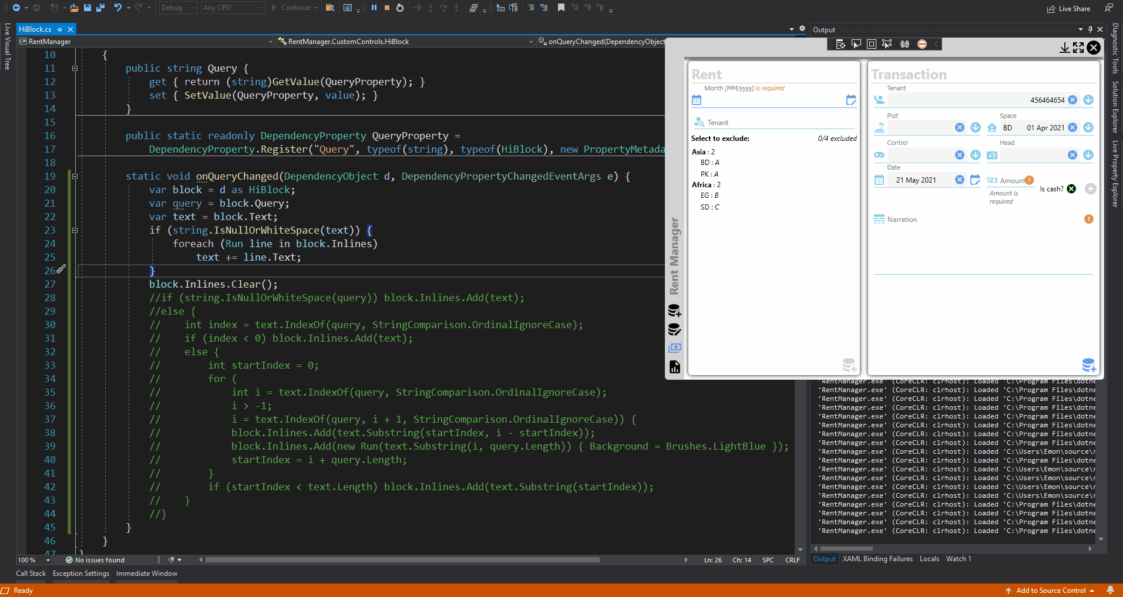Viewport: 1123px width, 597px height.
Task: Click the grey plus add button beside Is cash
Action: click(x=1091, y=188)
